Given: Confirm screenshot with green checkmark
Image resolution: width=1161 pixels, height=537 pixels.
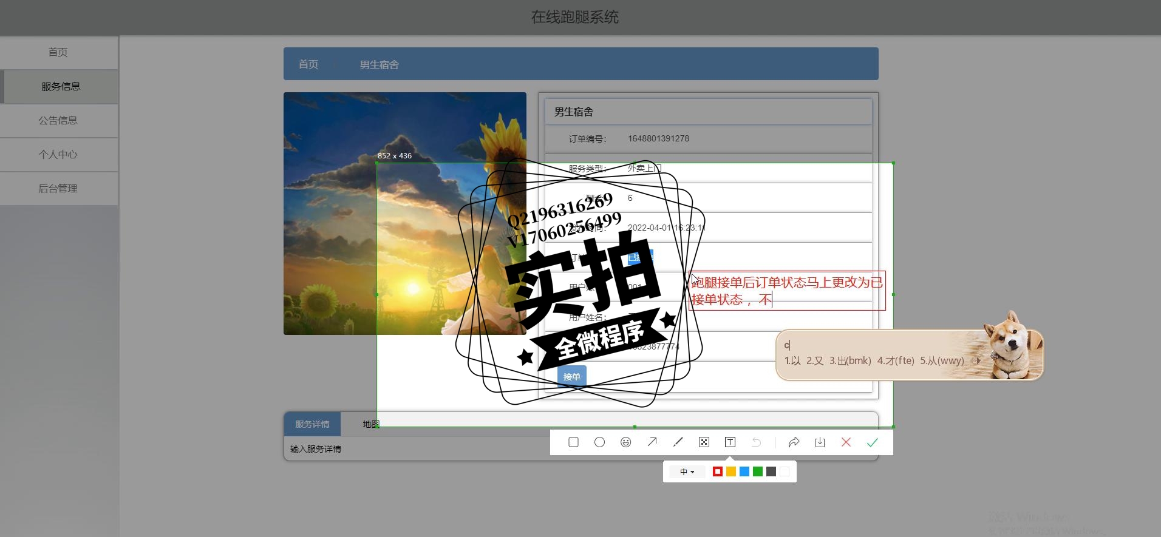Looking at the screenshot, I should coord(872,442).
